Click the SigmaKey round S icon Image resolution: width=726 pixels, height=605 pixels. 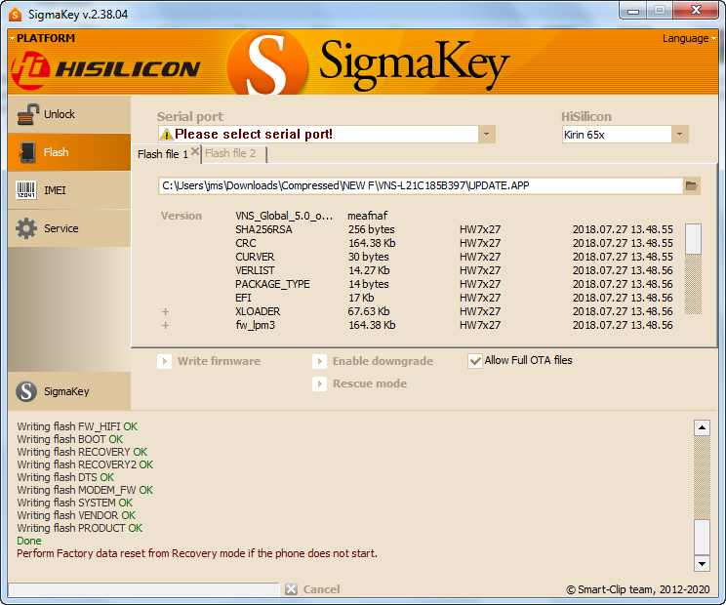[26, 391]
